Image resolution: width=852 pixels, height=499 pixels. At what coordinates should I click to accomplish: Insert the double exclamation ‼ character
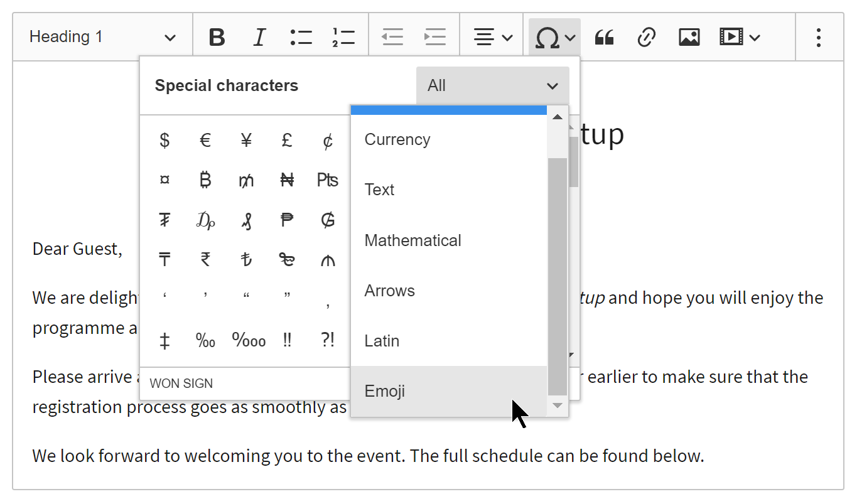pyautogui.click(x=287, y=340)
